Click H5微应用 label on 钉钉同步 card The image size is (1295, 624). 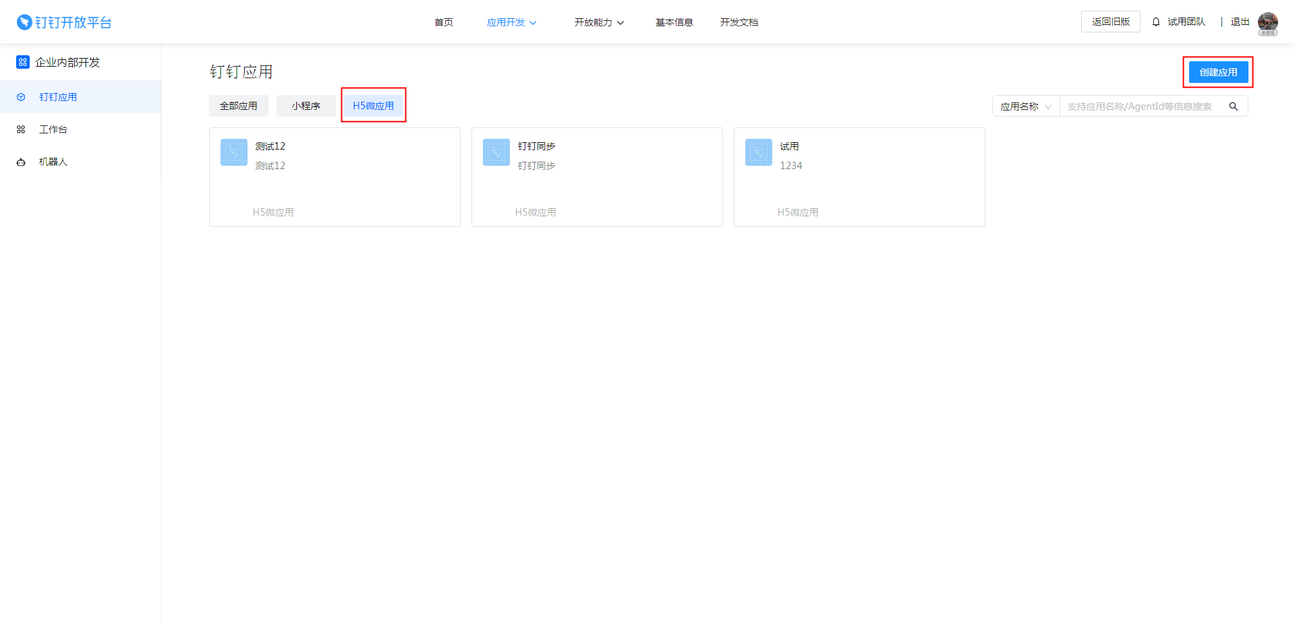(536, 212)
